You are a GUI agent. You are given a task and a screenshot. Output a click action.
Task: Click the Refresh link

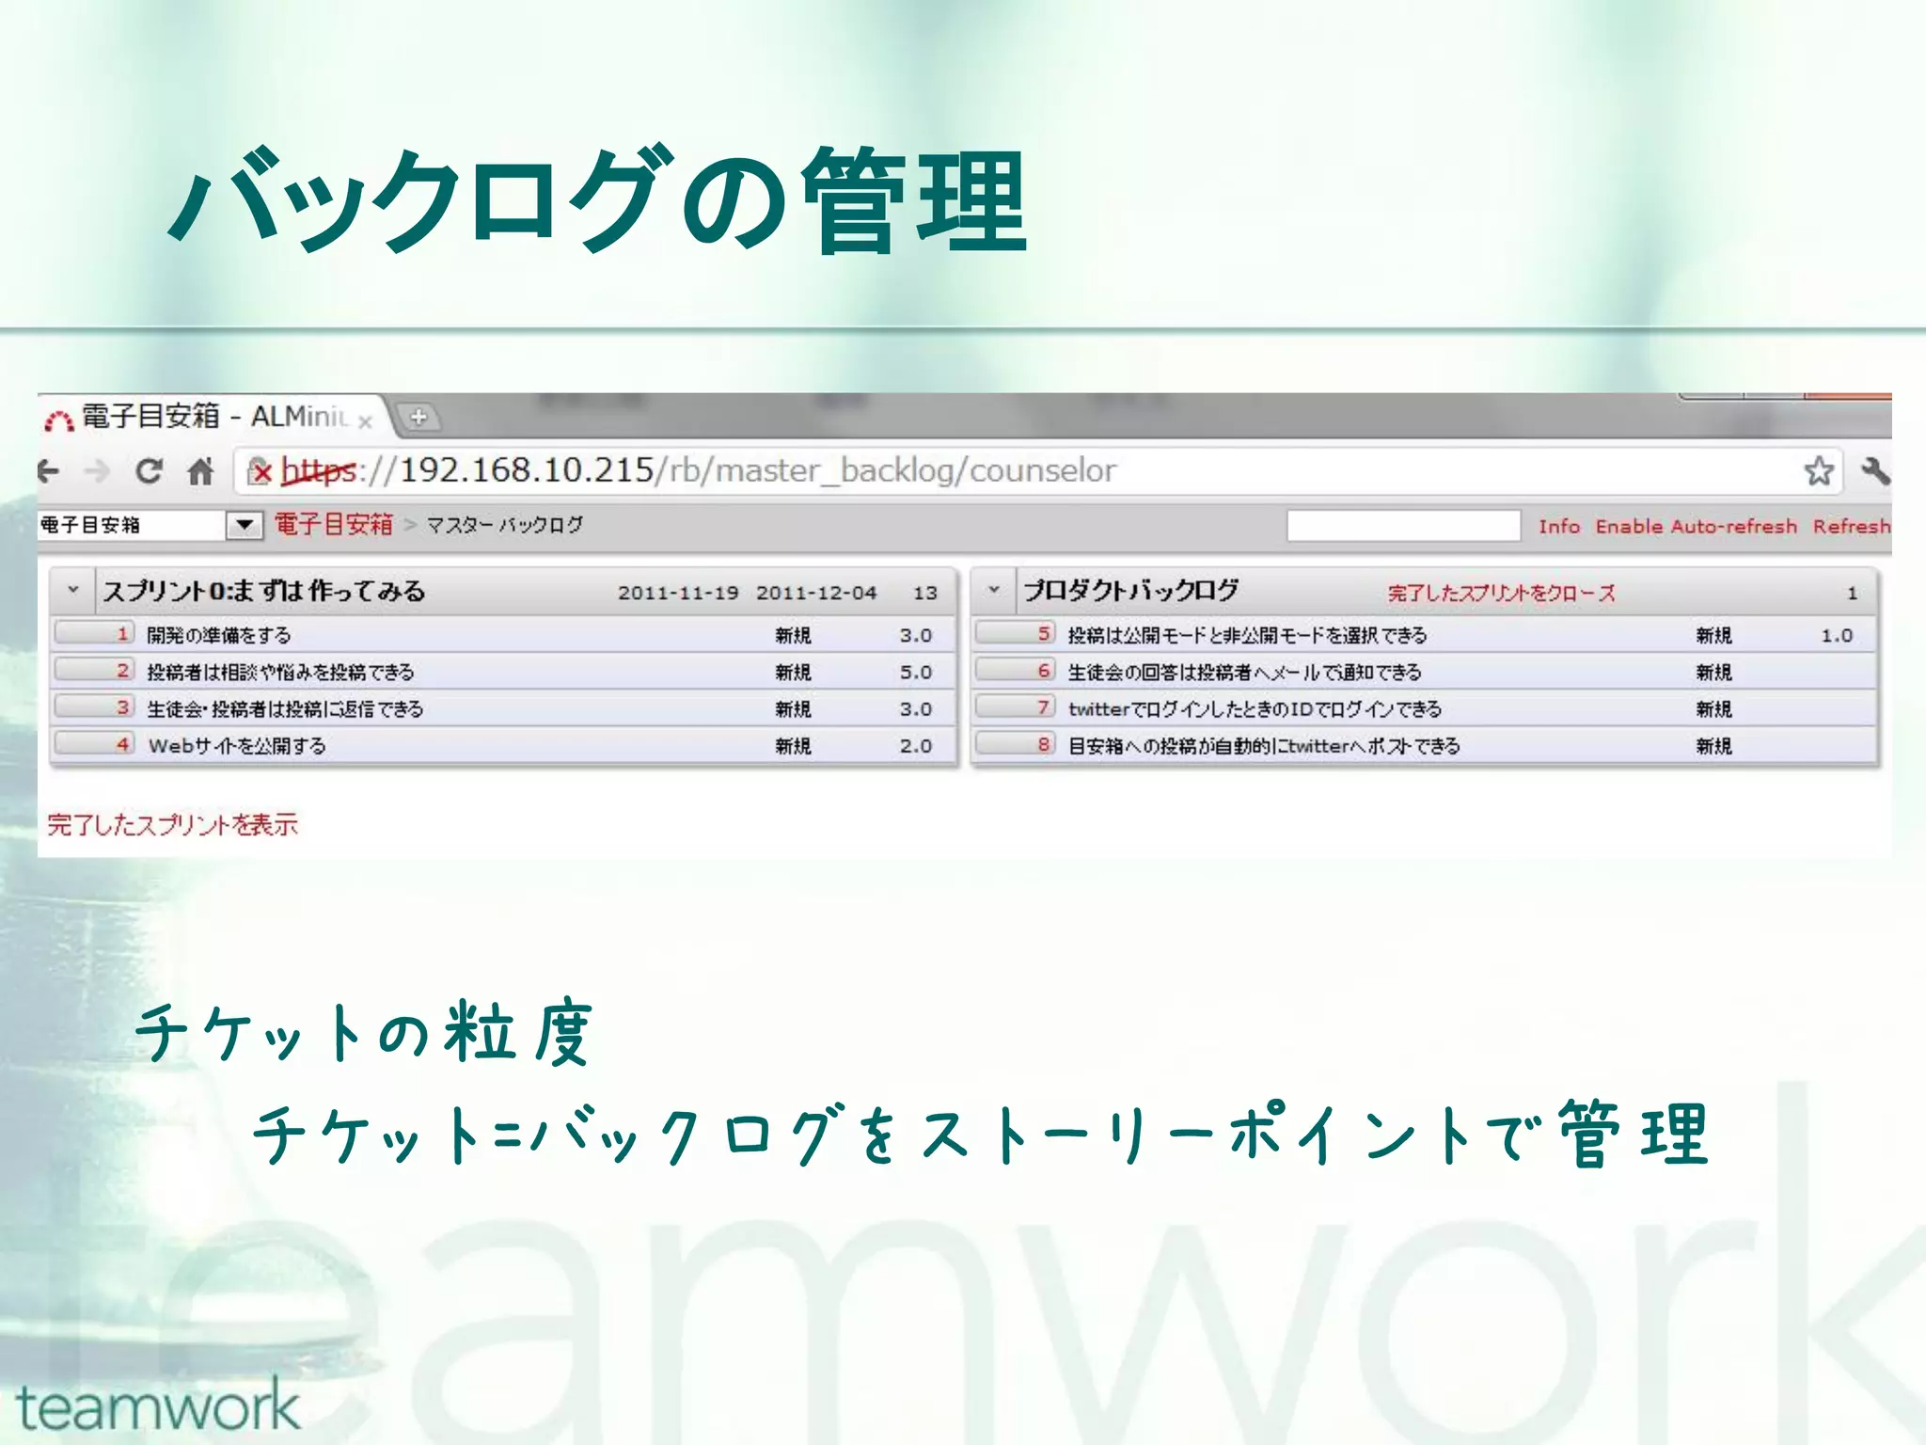pos(1851,527)
